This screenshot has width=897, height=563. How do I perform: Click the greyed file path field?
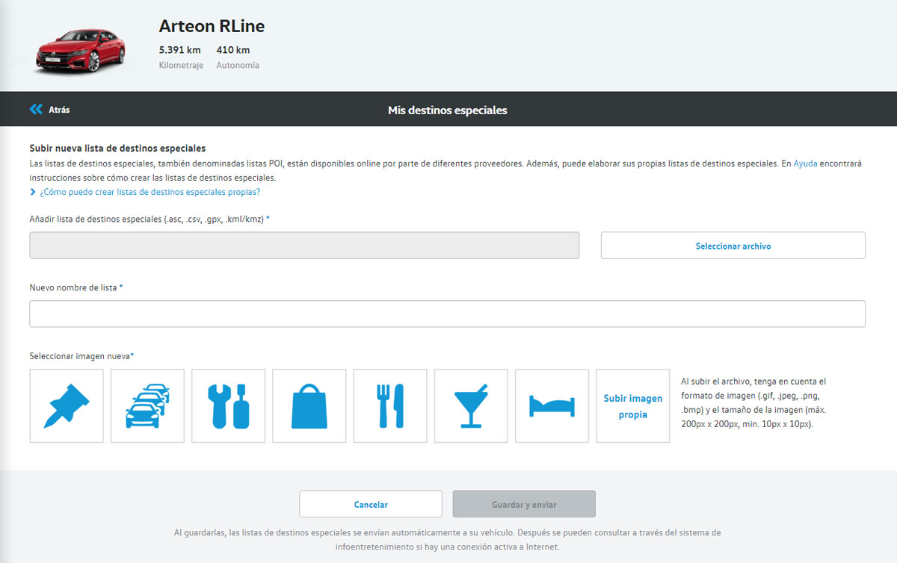304,246
